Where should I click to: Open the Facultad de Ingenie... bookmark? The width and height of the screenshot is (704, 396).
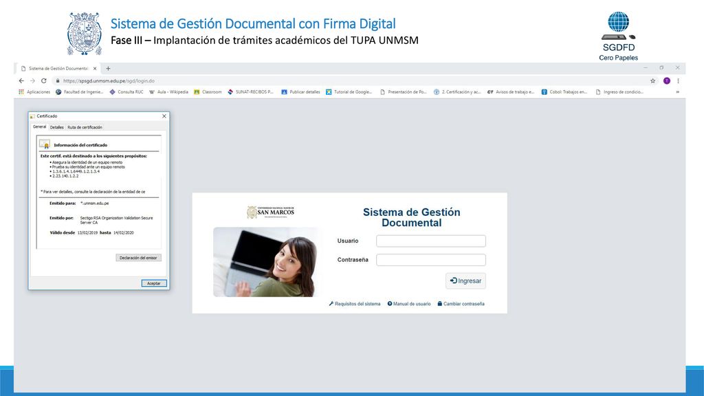click(x=80, y=92)
